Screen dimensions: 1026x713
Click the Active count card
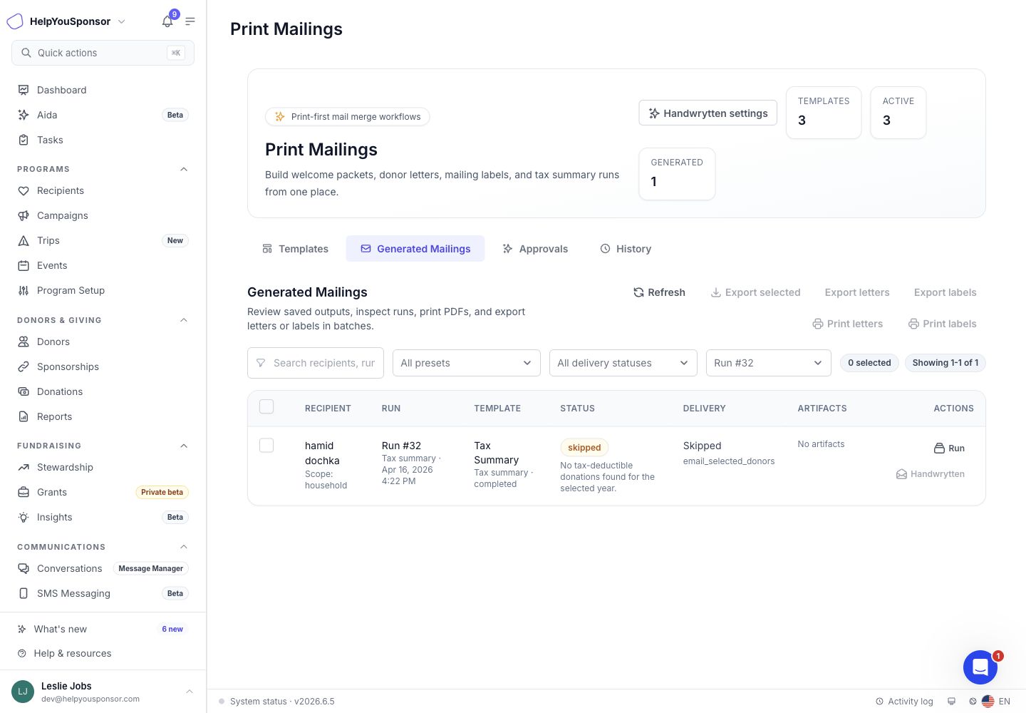pyautogui.click(x=898, y=113)
